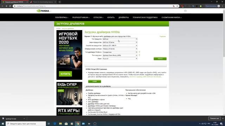Click the Показать все downloads button

coord(214,118)
